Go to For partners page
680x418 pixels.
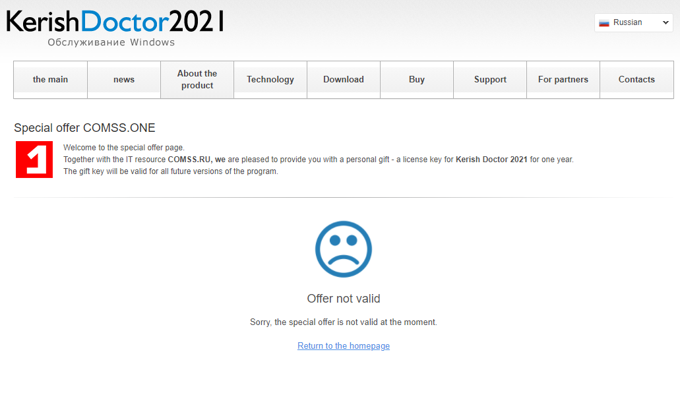pos(563,80)
